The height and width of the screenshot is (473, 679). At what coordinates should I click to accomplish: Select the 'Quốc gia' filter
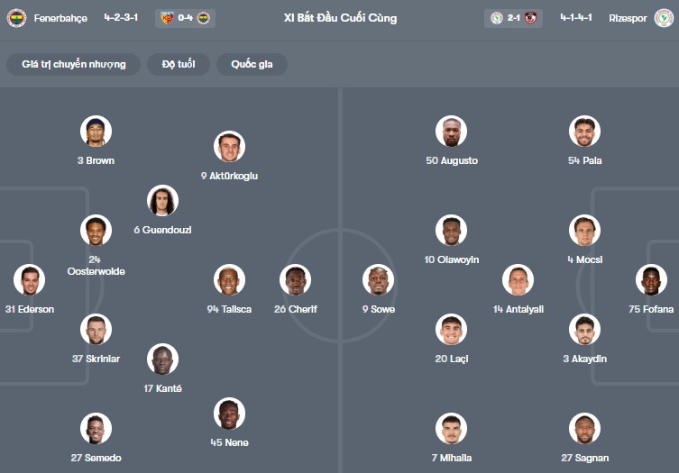252,64
